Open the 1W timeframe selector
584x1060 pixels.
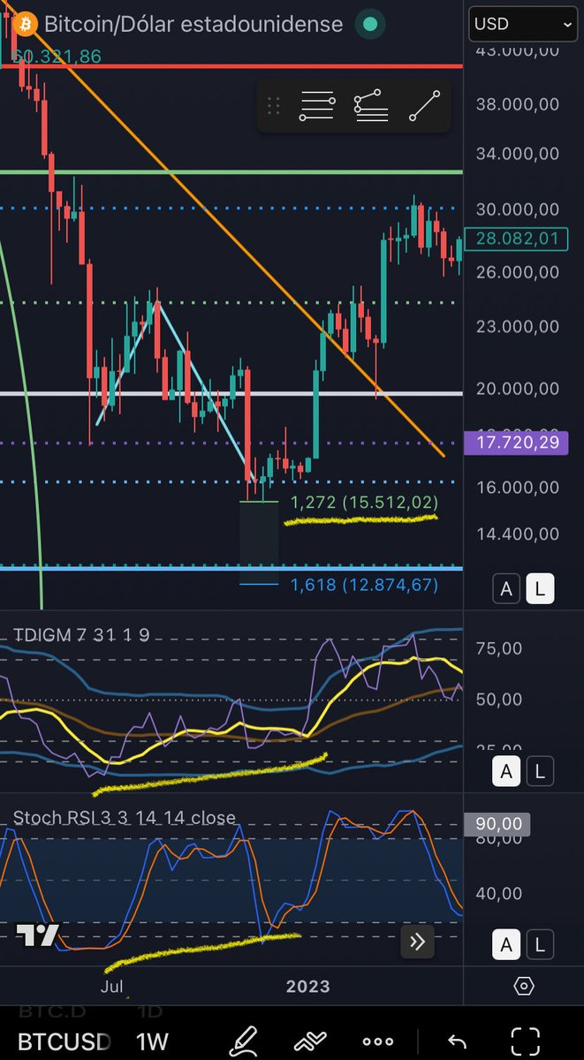pyautogui.click(x=151, y=1041)
